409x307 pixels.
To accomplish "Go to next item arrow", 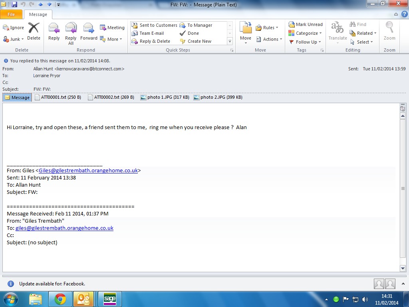I will [x=49, y=4].
